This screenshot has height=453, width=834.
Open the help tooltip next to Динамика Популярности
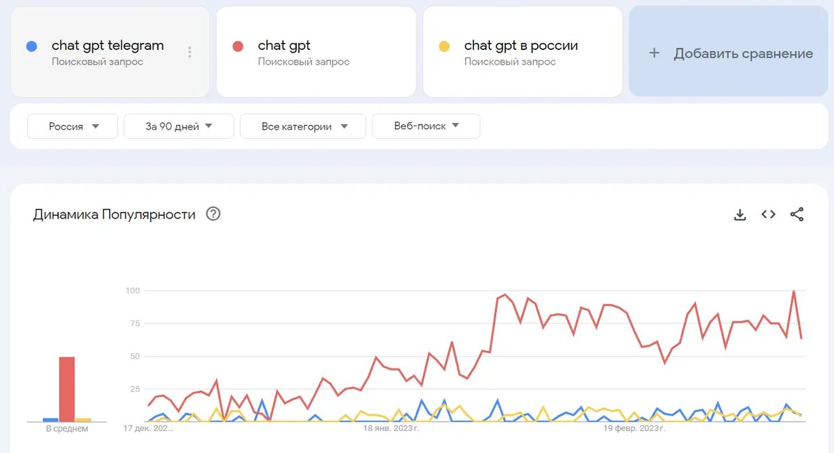tap(213, 214)
